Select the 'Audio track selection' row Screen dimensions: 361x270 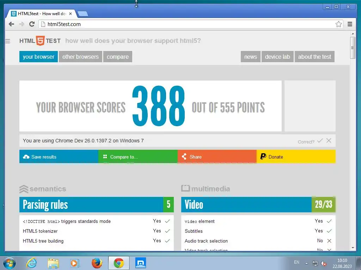point(258,241)
